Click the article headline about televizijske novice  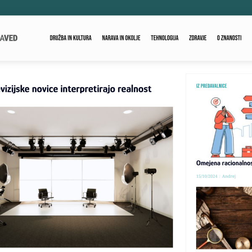pos(76,89)
